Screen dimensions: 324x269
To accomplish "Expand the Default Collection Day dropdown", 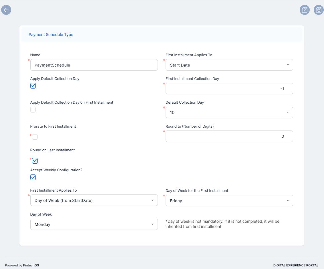I will click(229, 113).
